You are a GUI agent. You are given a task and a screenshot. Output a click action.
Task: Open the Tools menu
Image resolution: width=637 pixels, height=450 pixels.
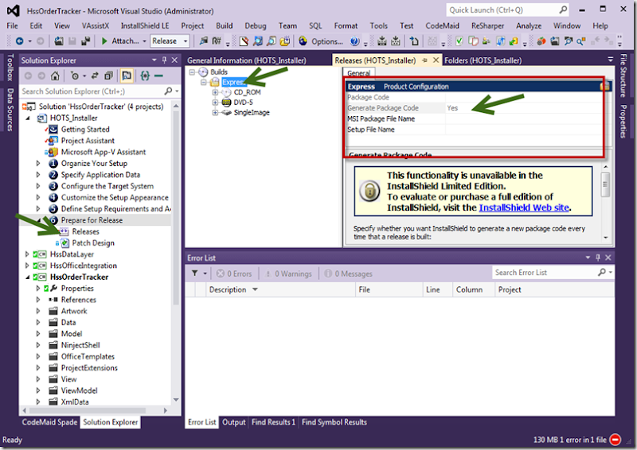click(379, 25)
